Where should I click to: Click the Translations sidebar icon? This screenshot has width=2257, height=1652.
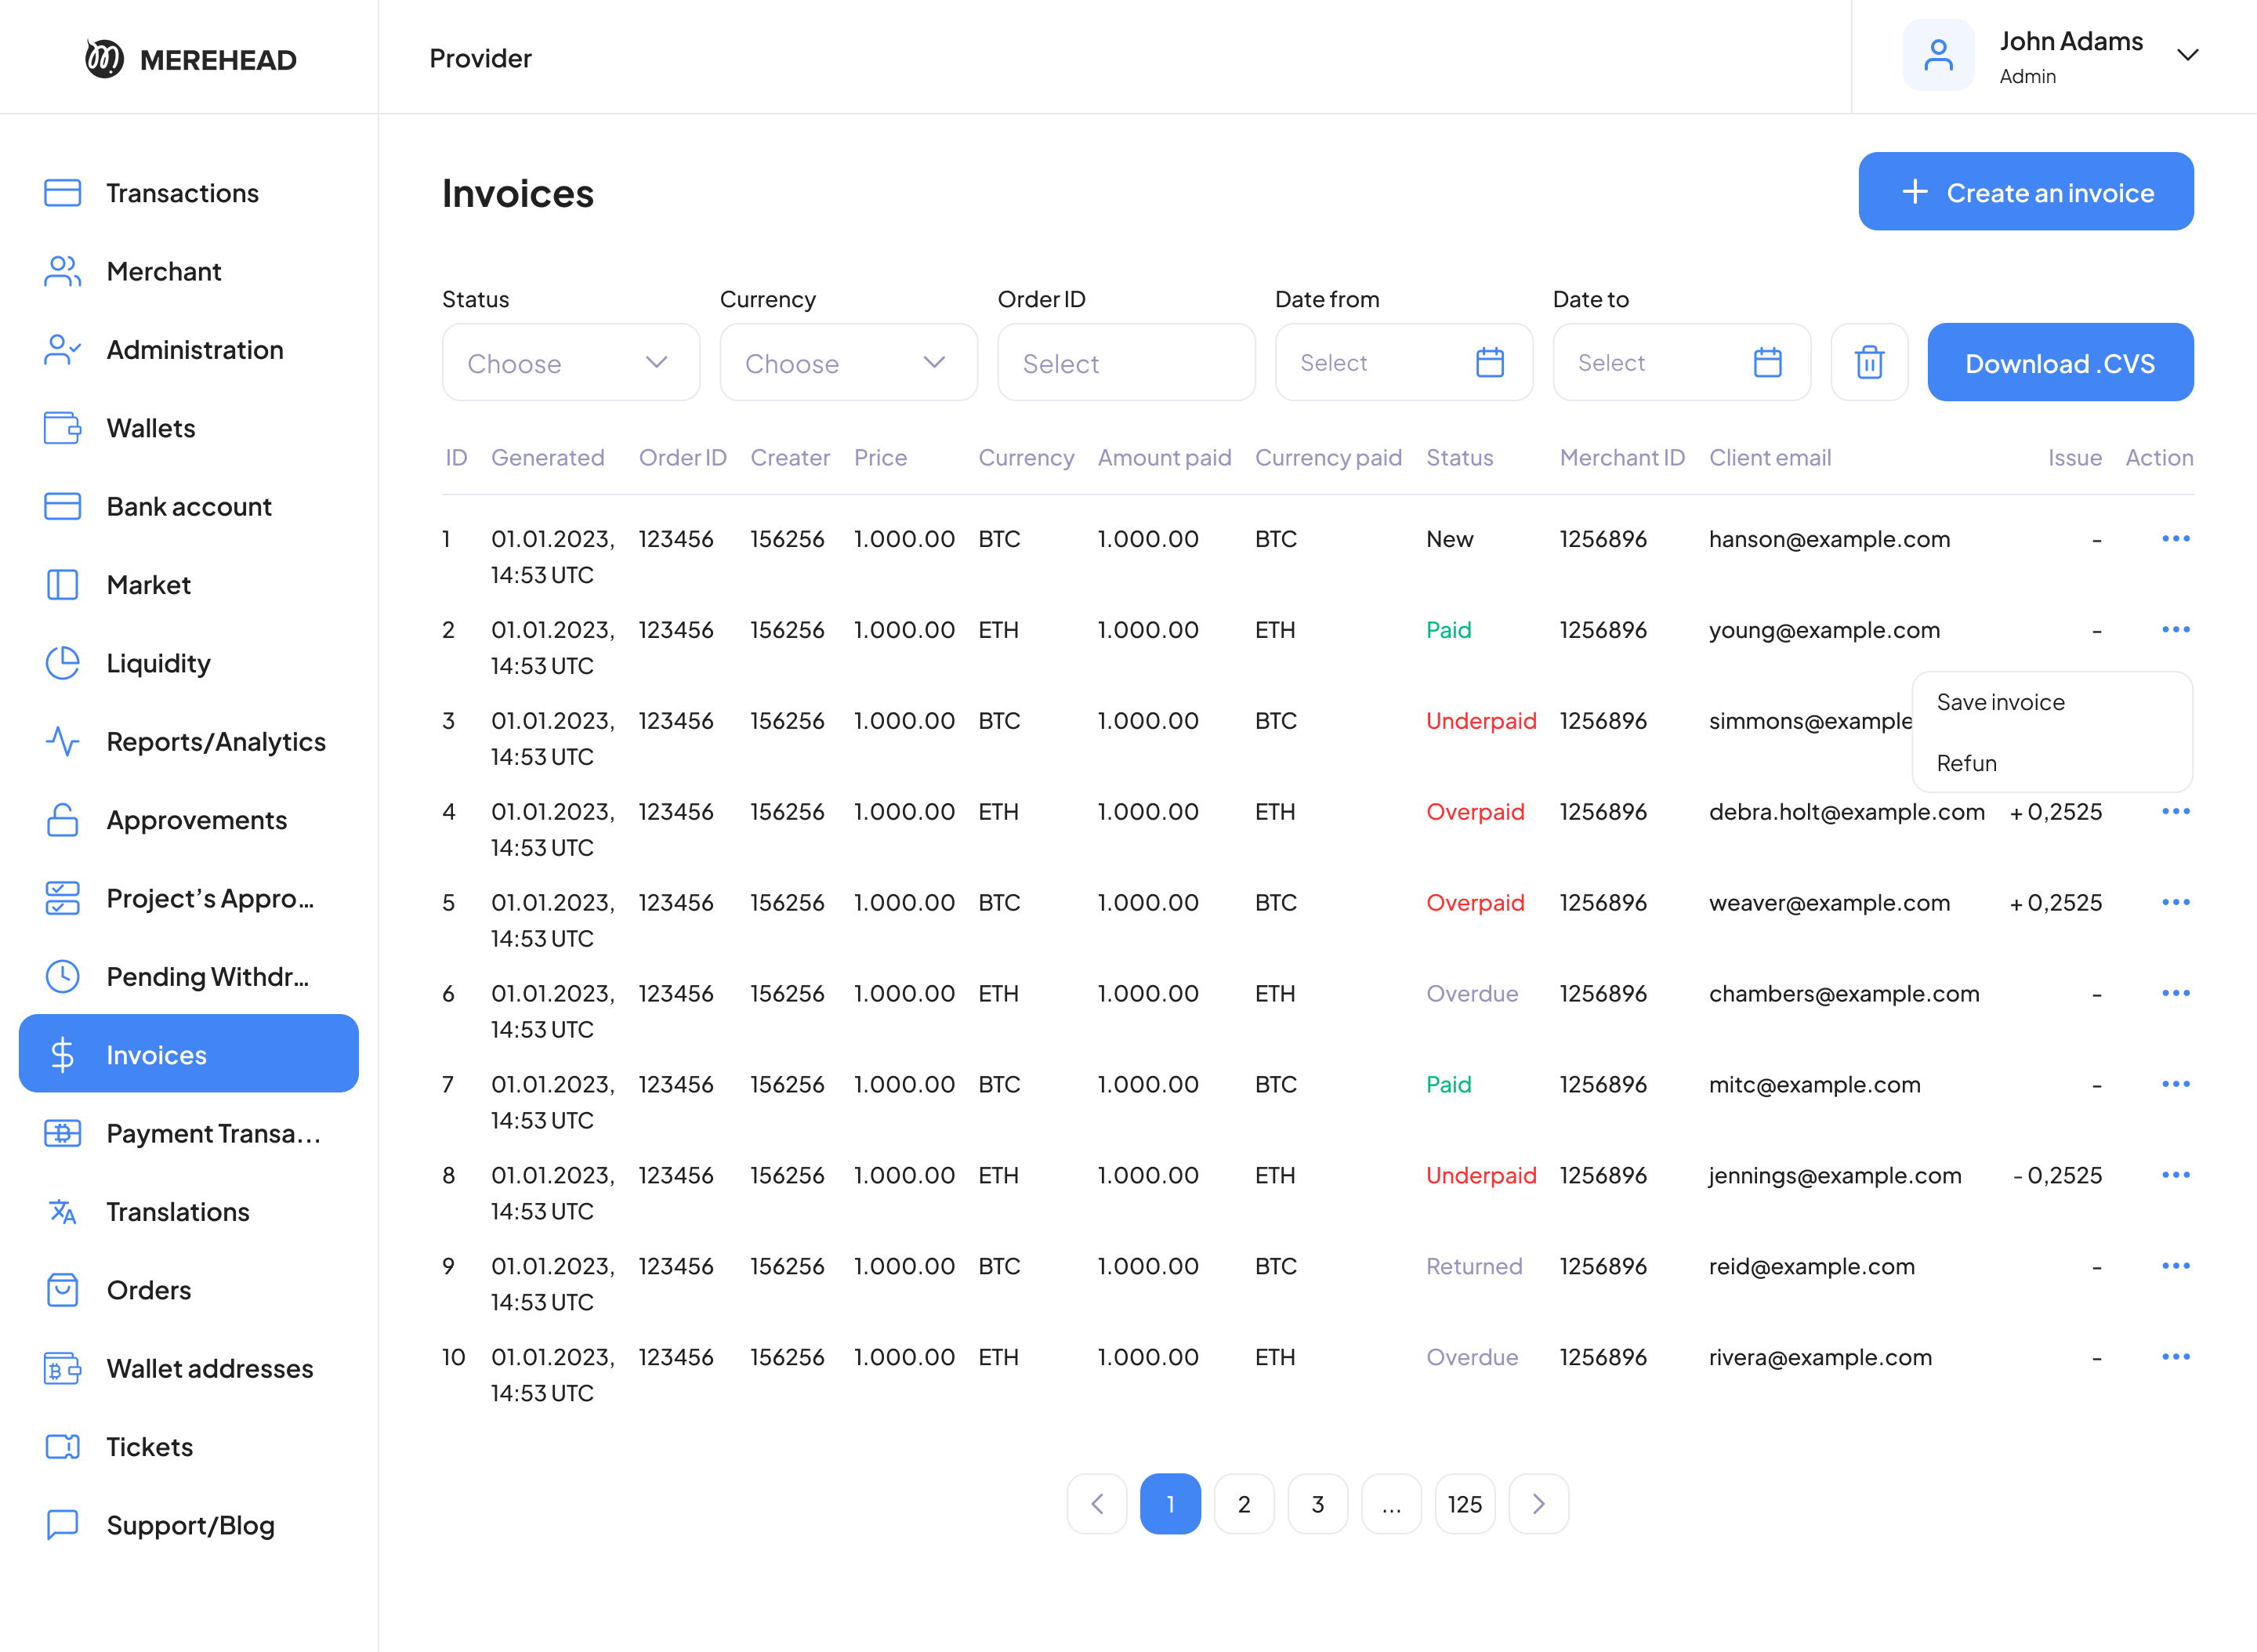(x=62, y=1212)
